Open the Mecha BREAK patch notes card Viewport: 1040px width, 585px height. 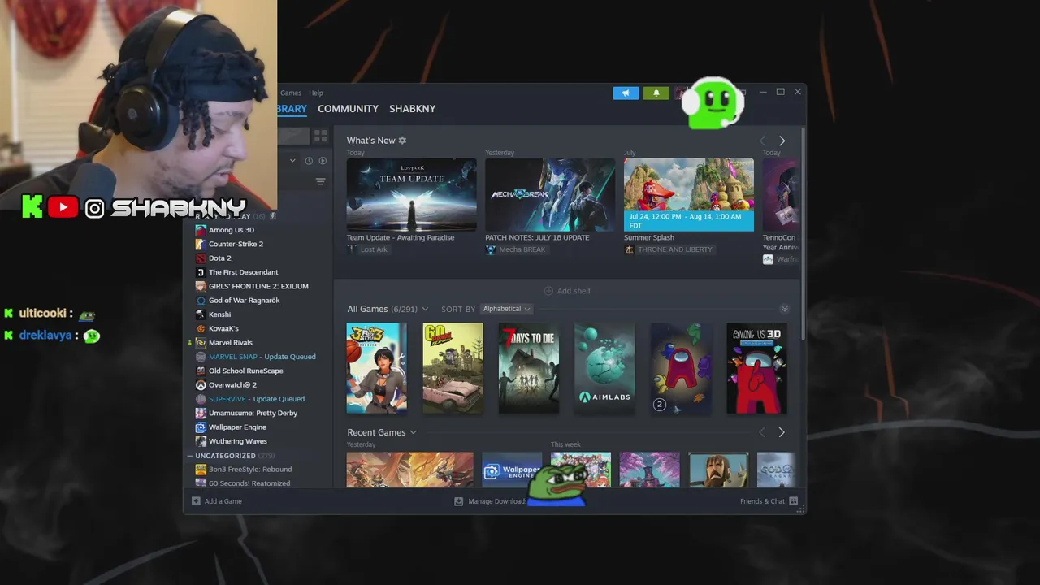tap(550, 195)
